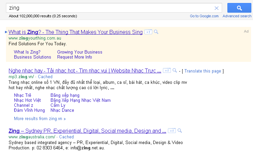The height and width of the screenshot is (151, 253).
Task: Open the Nghe nhac hay result title
Action: 85,71
